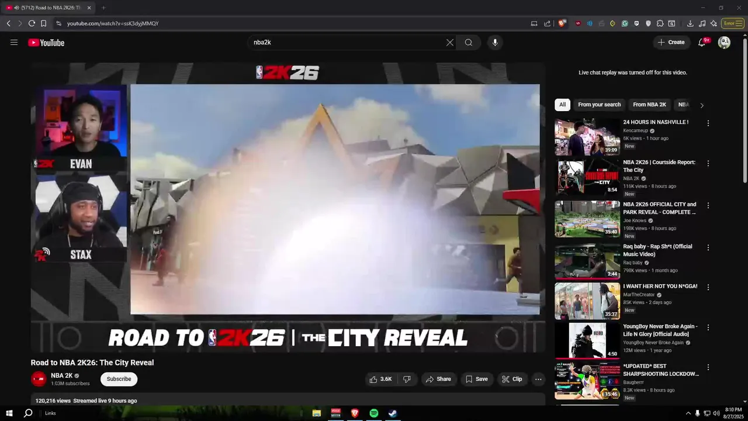The width and height of the screenshot is (748, 421).
Task: Open the taskbar volume speaker icon
Action: [717, 413]
